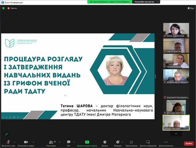Open Настройки просмотра view options

click(x=146, y=2)
